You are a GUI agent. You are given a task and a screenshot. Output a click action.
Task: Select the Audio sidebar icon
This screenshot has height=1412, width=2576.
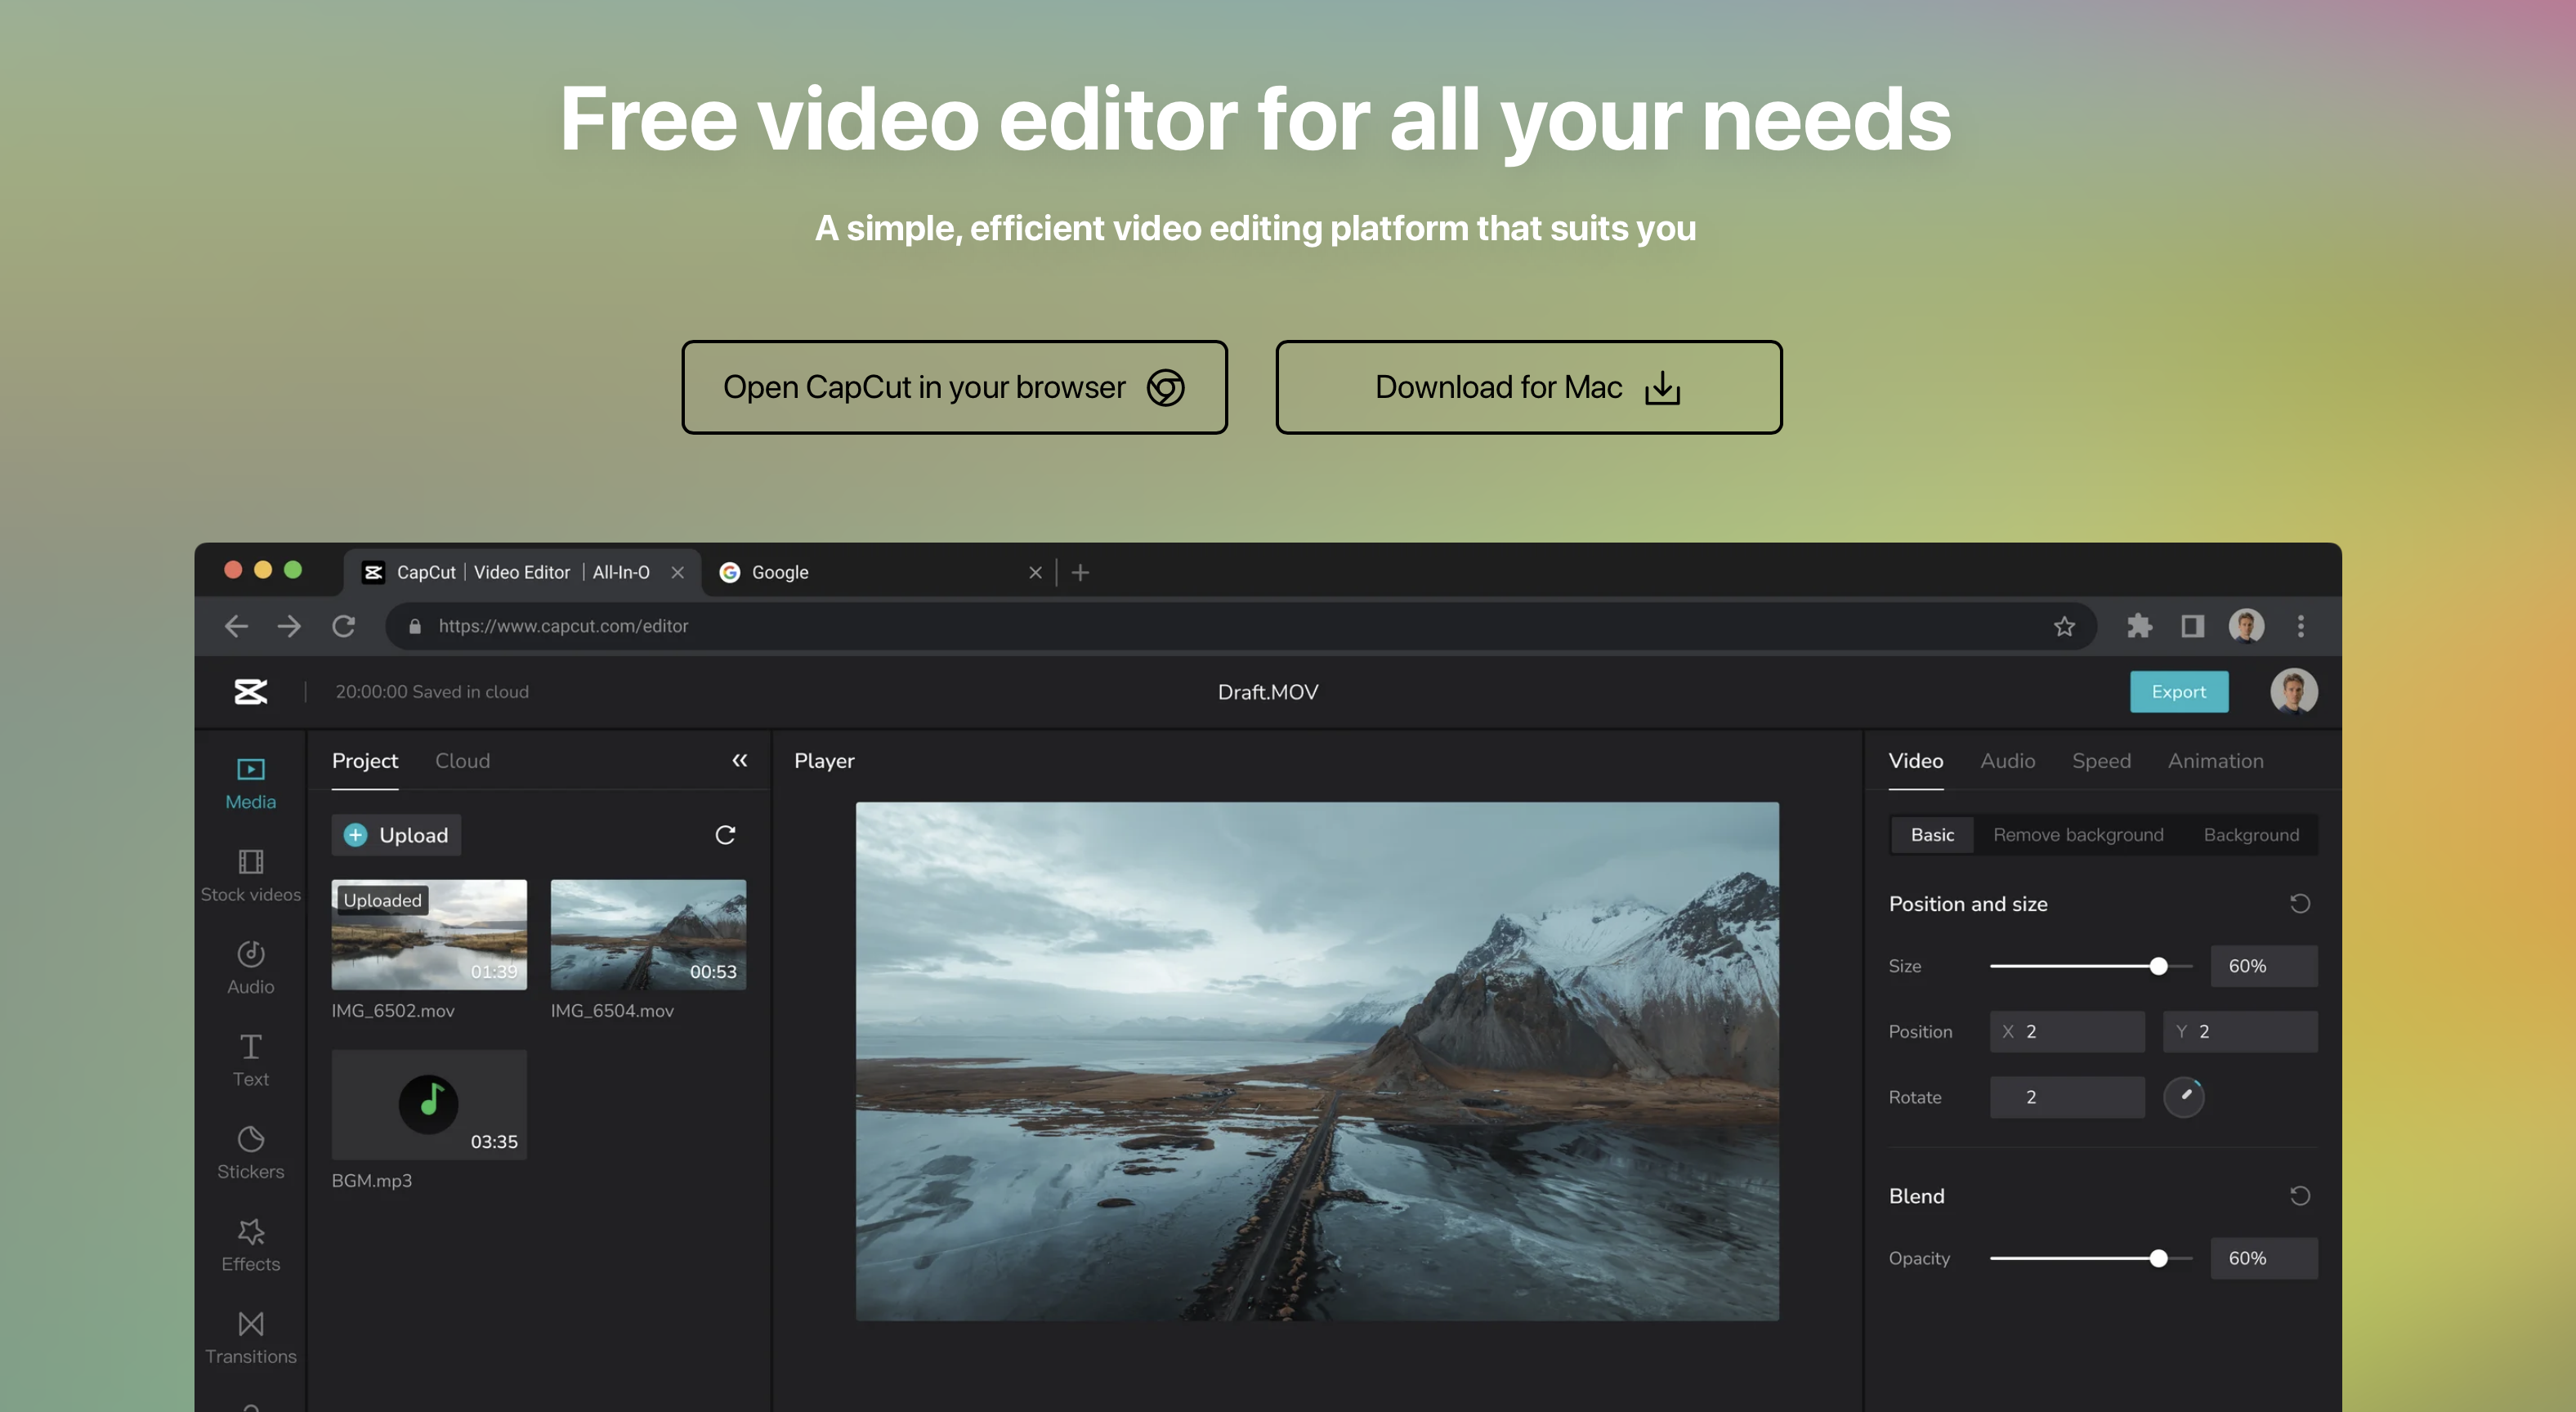(250, 967)
